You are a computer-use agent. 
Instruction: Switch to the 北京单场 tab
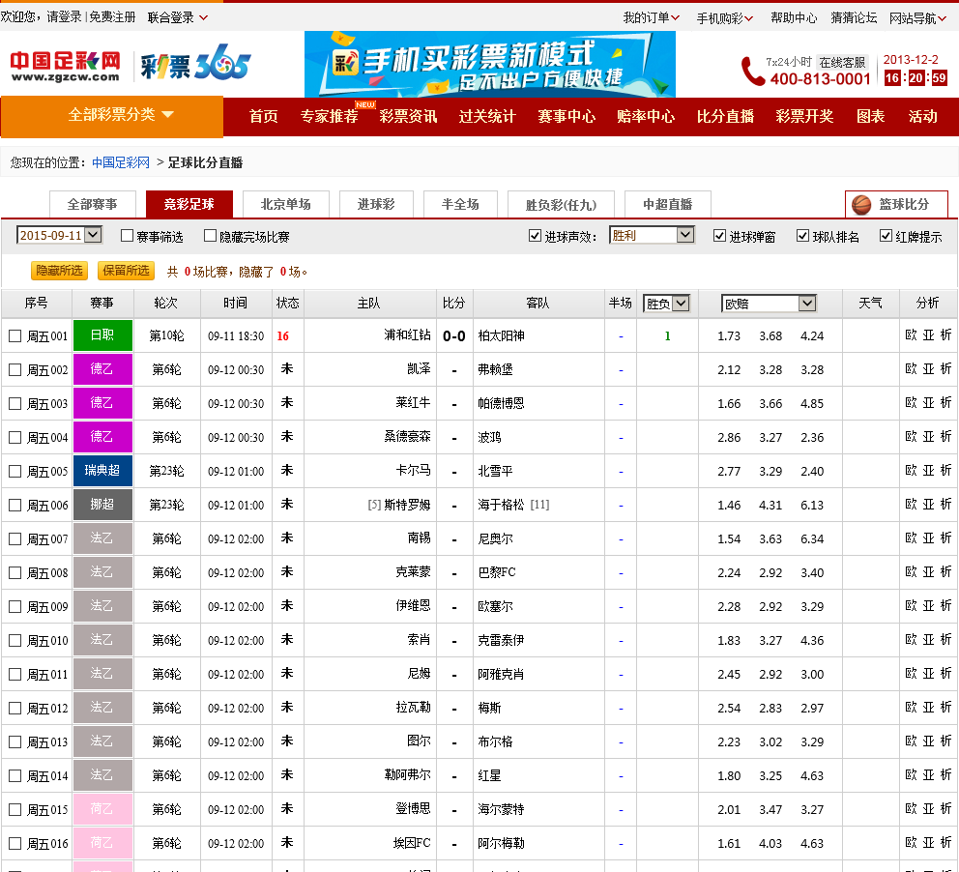click(x=285, y=204)
